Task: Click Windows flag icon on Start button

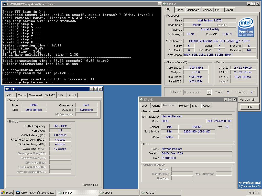Action: 3,193
